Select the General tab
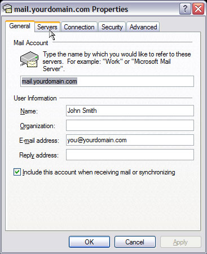The width and height of the screenshot is (207, 254). point(20,26)
